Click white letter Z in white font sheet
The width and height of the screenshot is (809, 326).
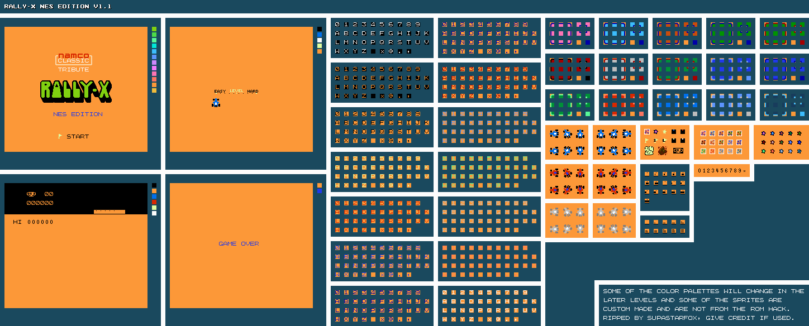[364, 51]
